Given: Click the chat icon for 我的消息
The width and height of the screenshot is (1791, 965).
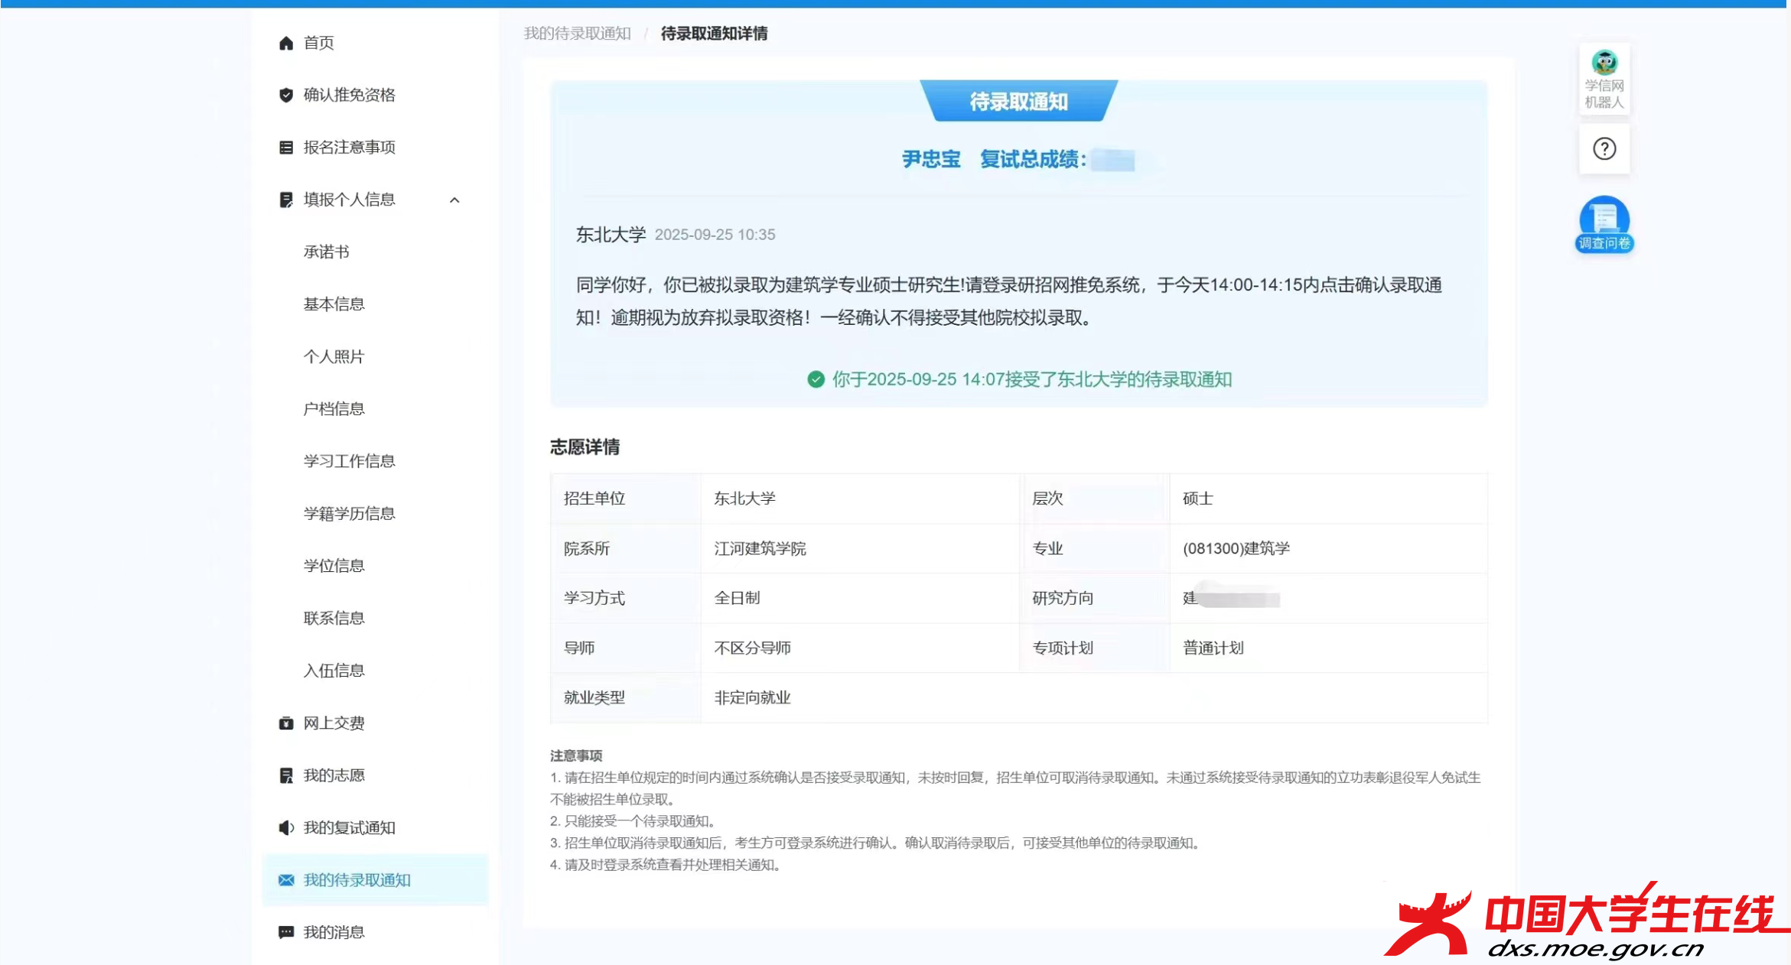Looking at the screenshot, I should pyautogui.click(x=286, y=932).
